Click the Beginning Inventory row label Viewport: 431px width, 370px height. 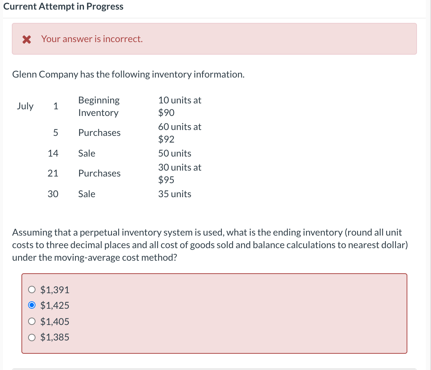click(x=98, y=106)
